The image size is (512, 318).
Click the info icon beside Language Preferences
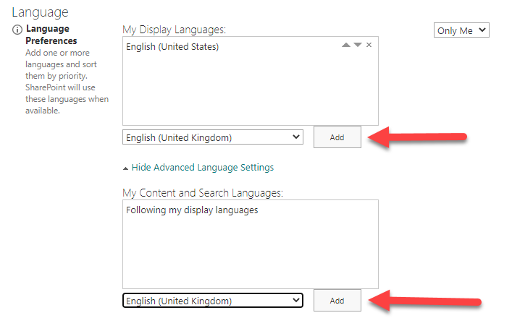pos(17,30)
